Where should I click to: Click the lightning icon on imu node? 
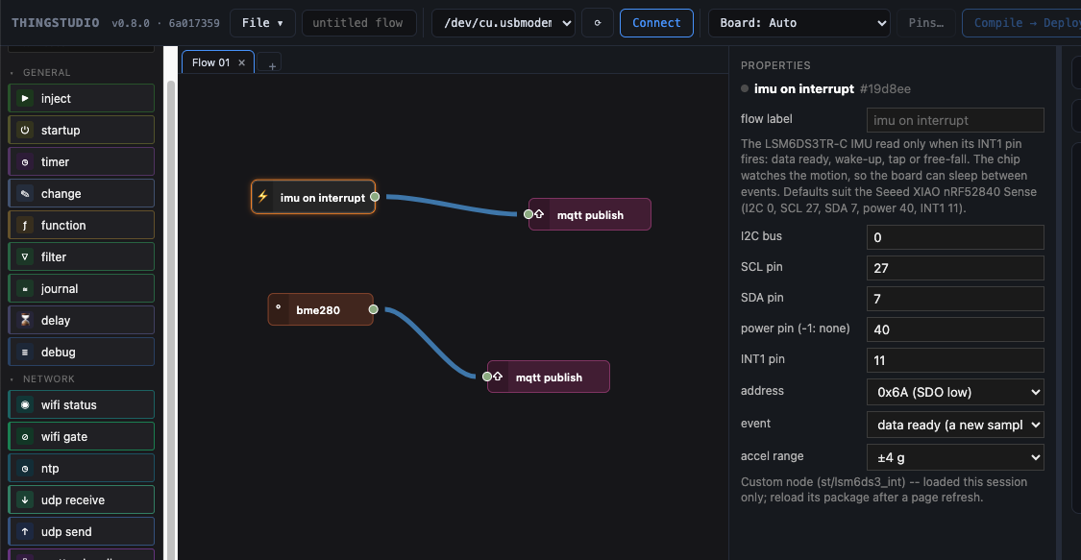[x=262, y=197]
